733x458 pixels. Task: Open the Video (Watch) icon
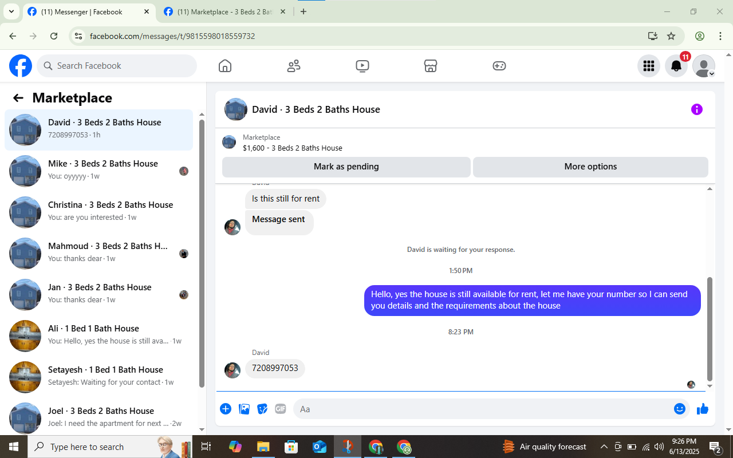362,66
